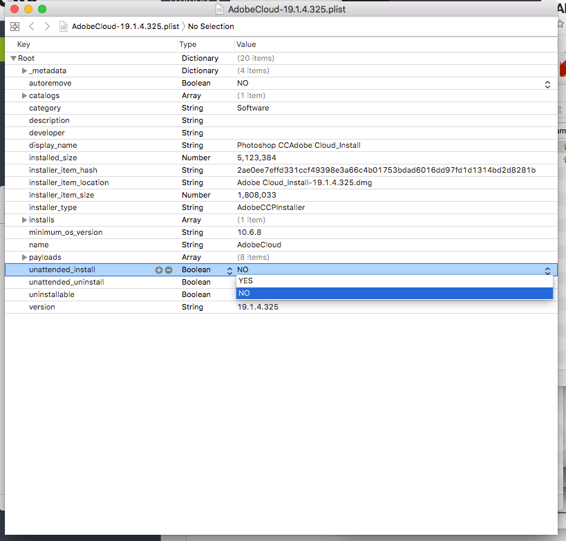This screenshot has width=566, height=541.
Task: Select the minimum_os_version key
Action: tap(66, 232)
